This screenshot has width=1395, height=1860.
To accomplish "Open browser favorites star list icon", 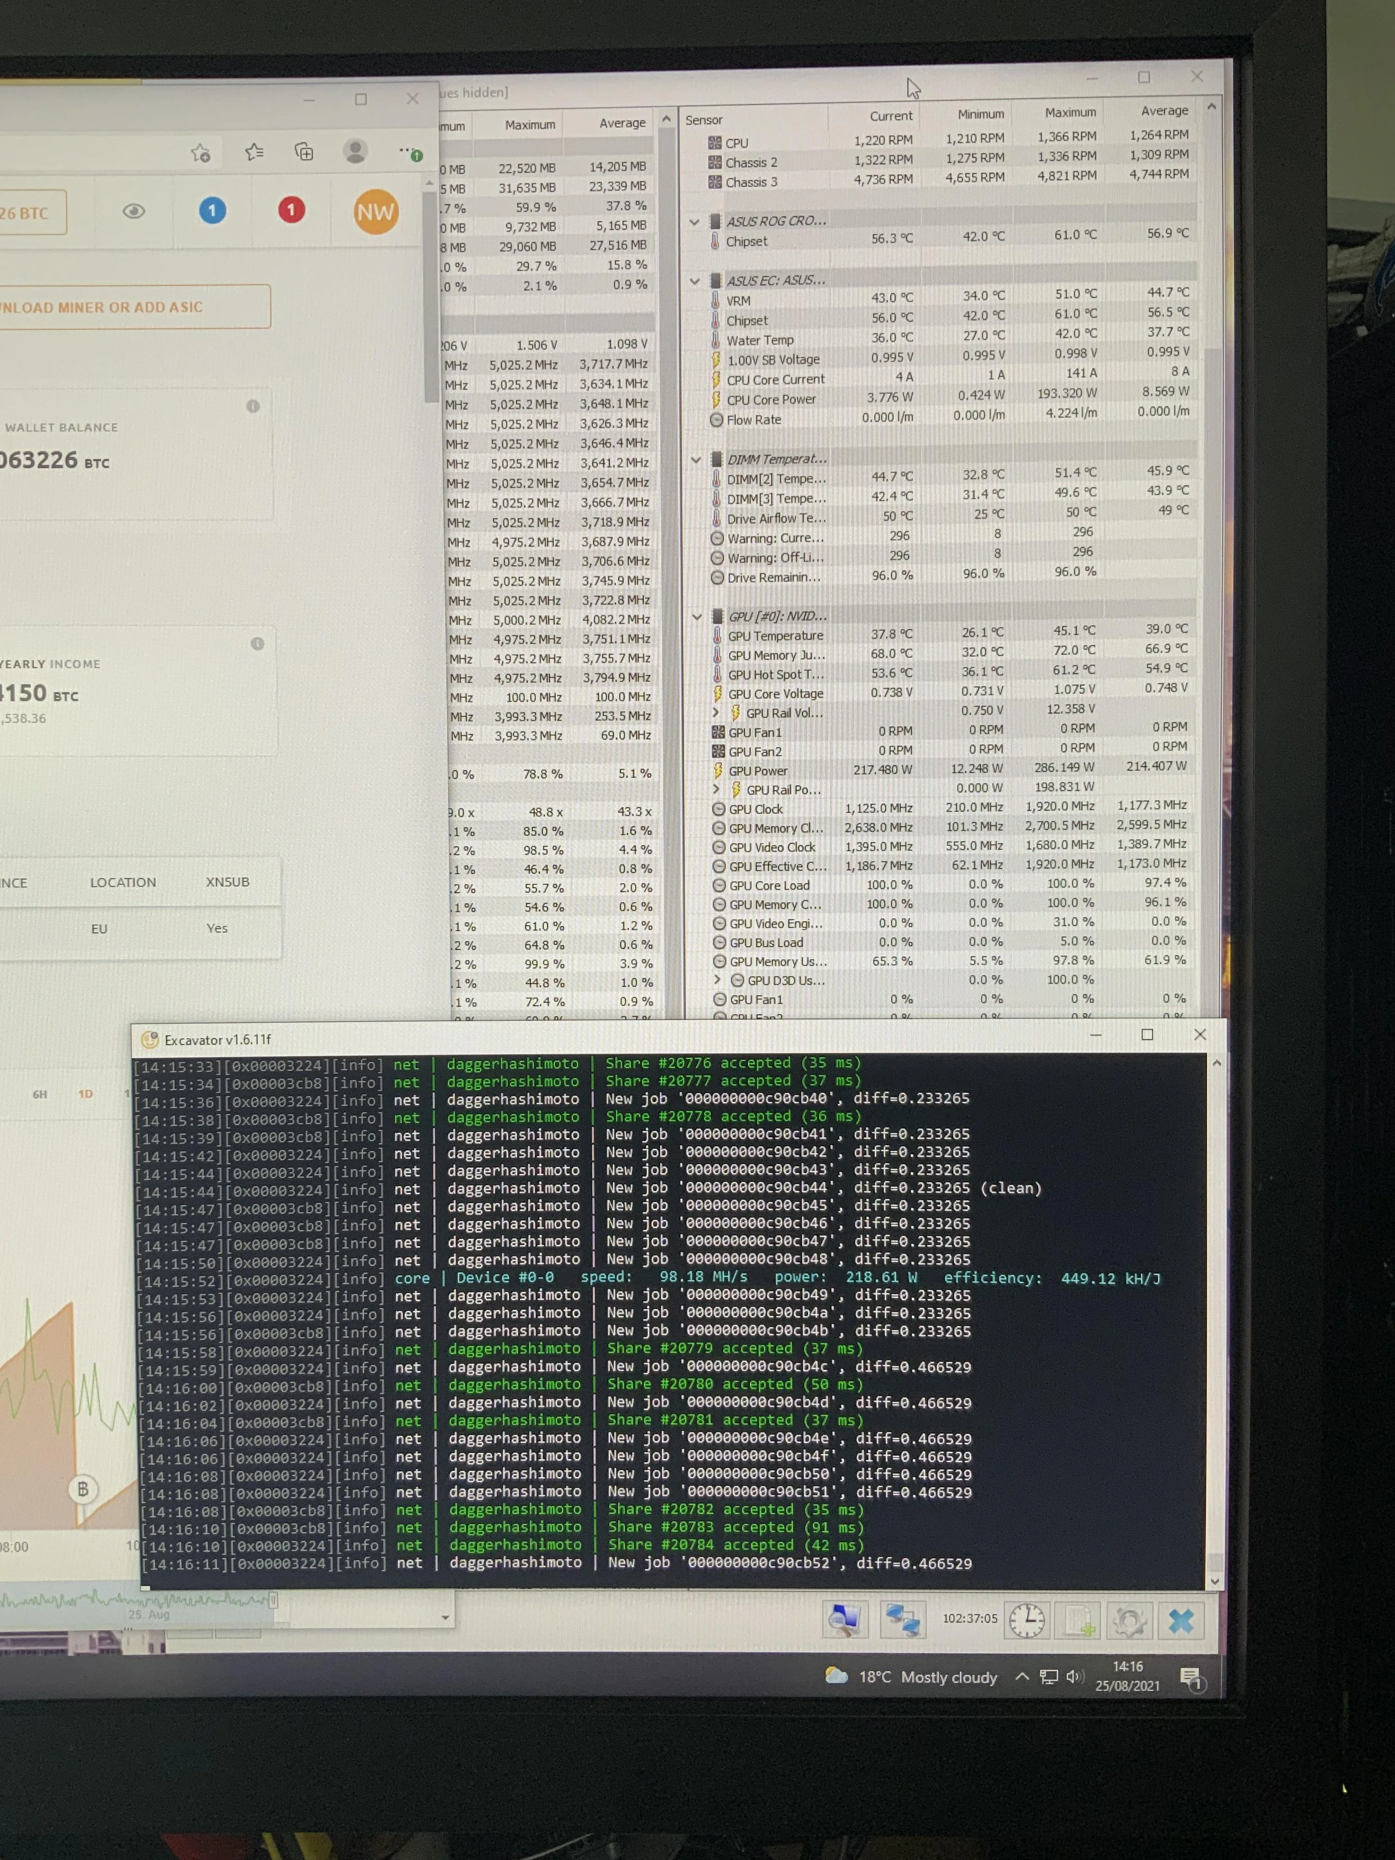I will [254, 152].
